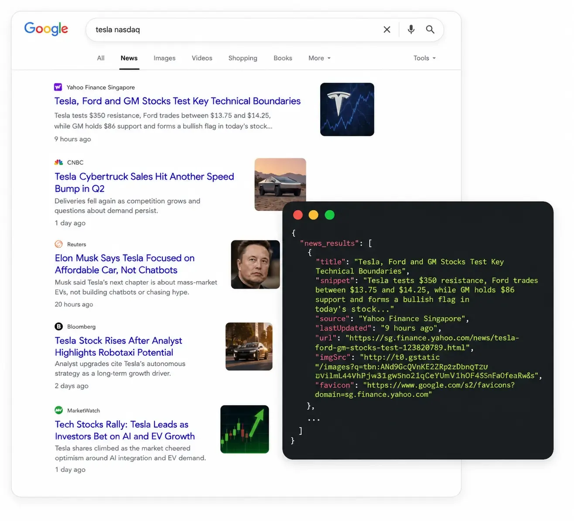574x521 pixels.
Task: Click the red close dot on code window
Action: coord(298,215)
